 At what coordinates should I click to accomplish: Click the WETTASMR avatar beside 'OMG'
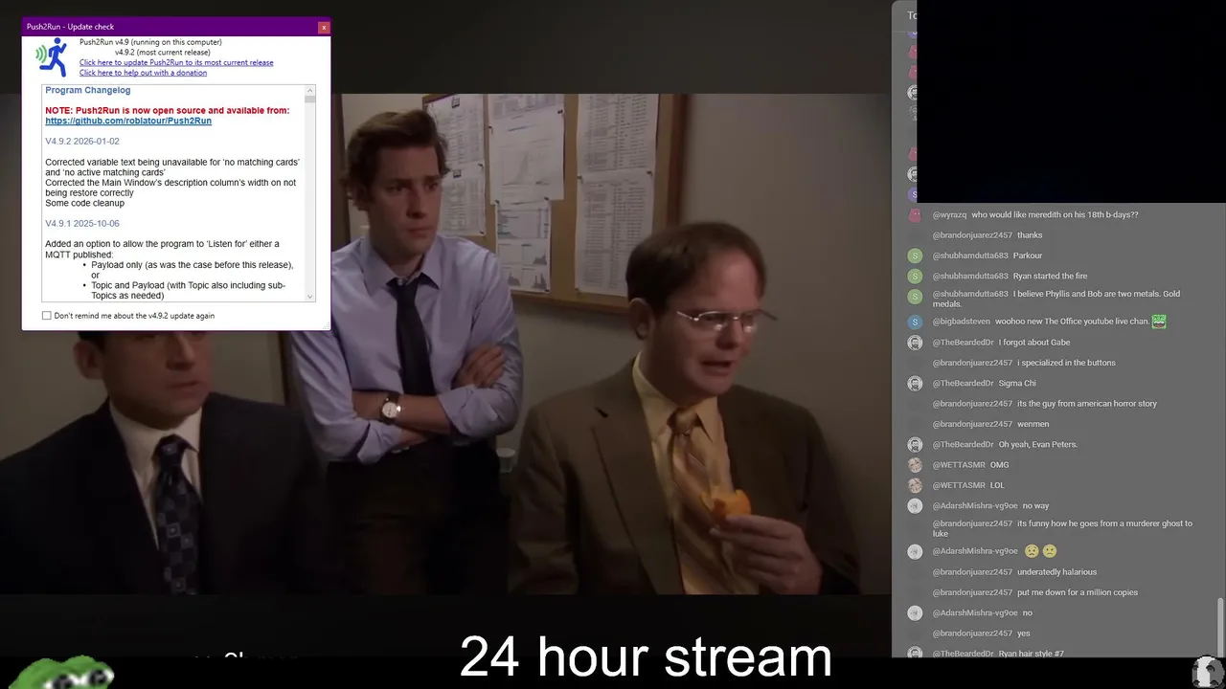point(915,465)
